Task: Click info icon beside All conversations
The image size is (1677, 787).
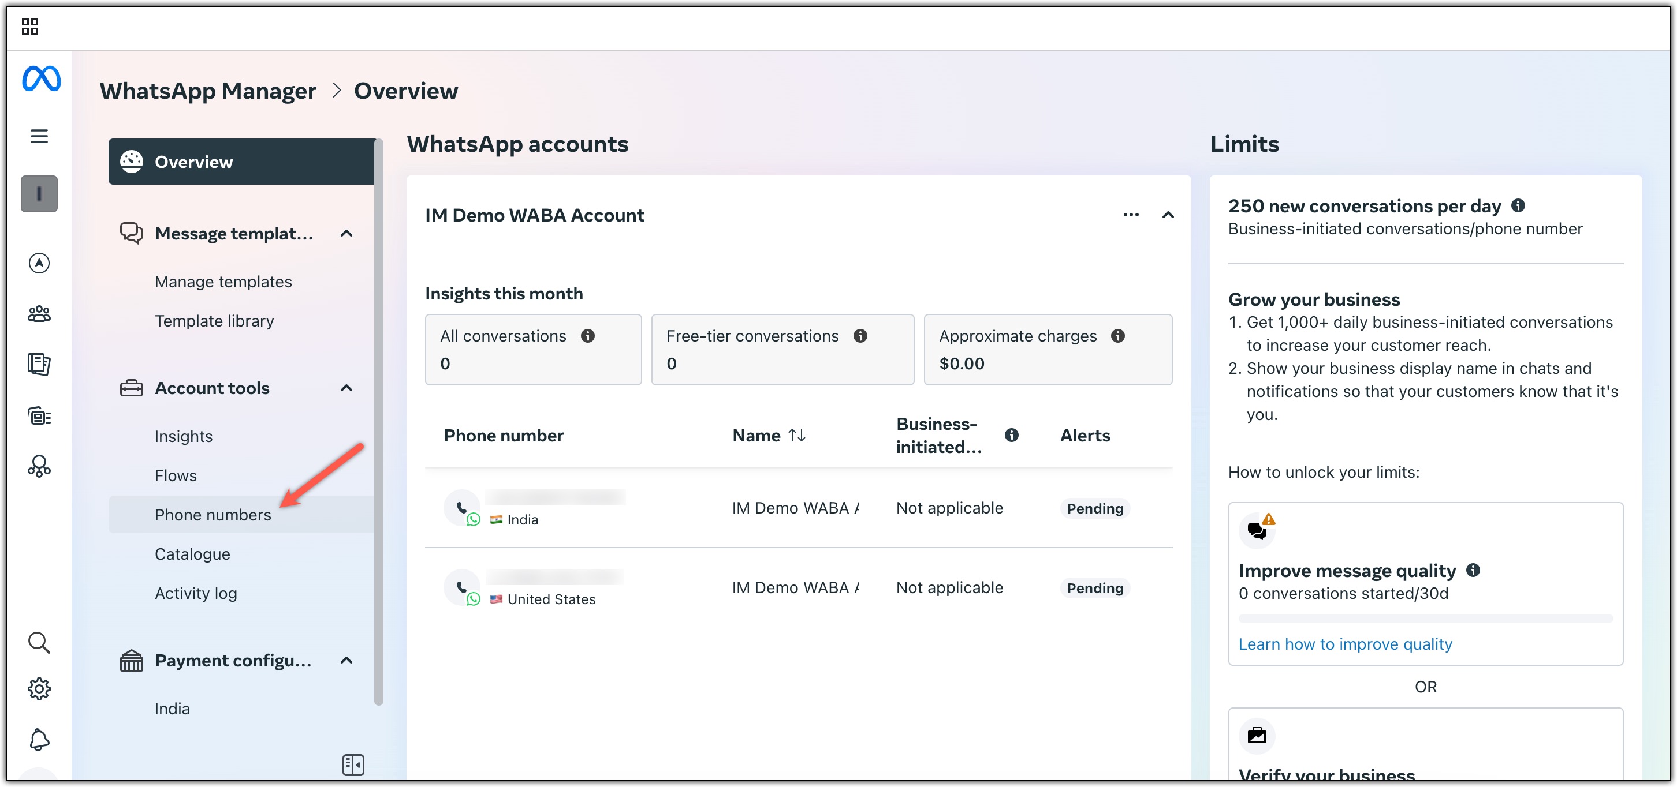Action: coord(588,336)
